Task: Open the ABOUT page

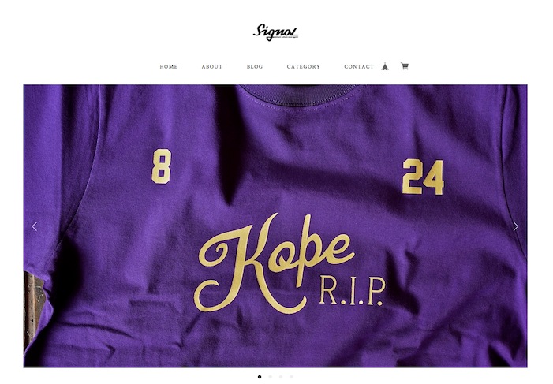Action: (x=212, y=67)
